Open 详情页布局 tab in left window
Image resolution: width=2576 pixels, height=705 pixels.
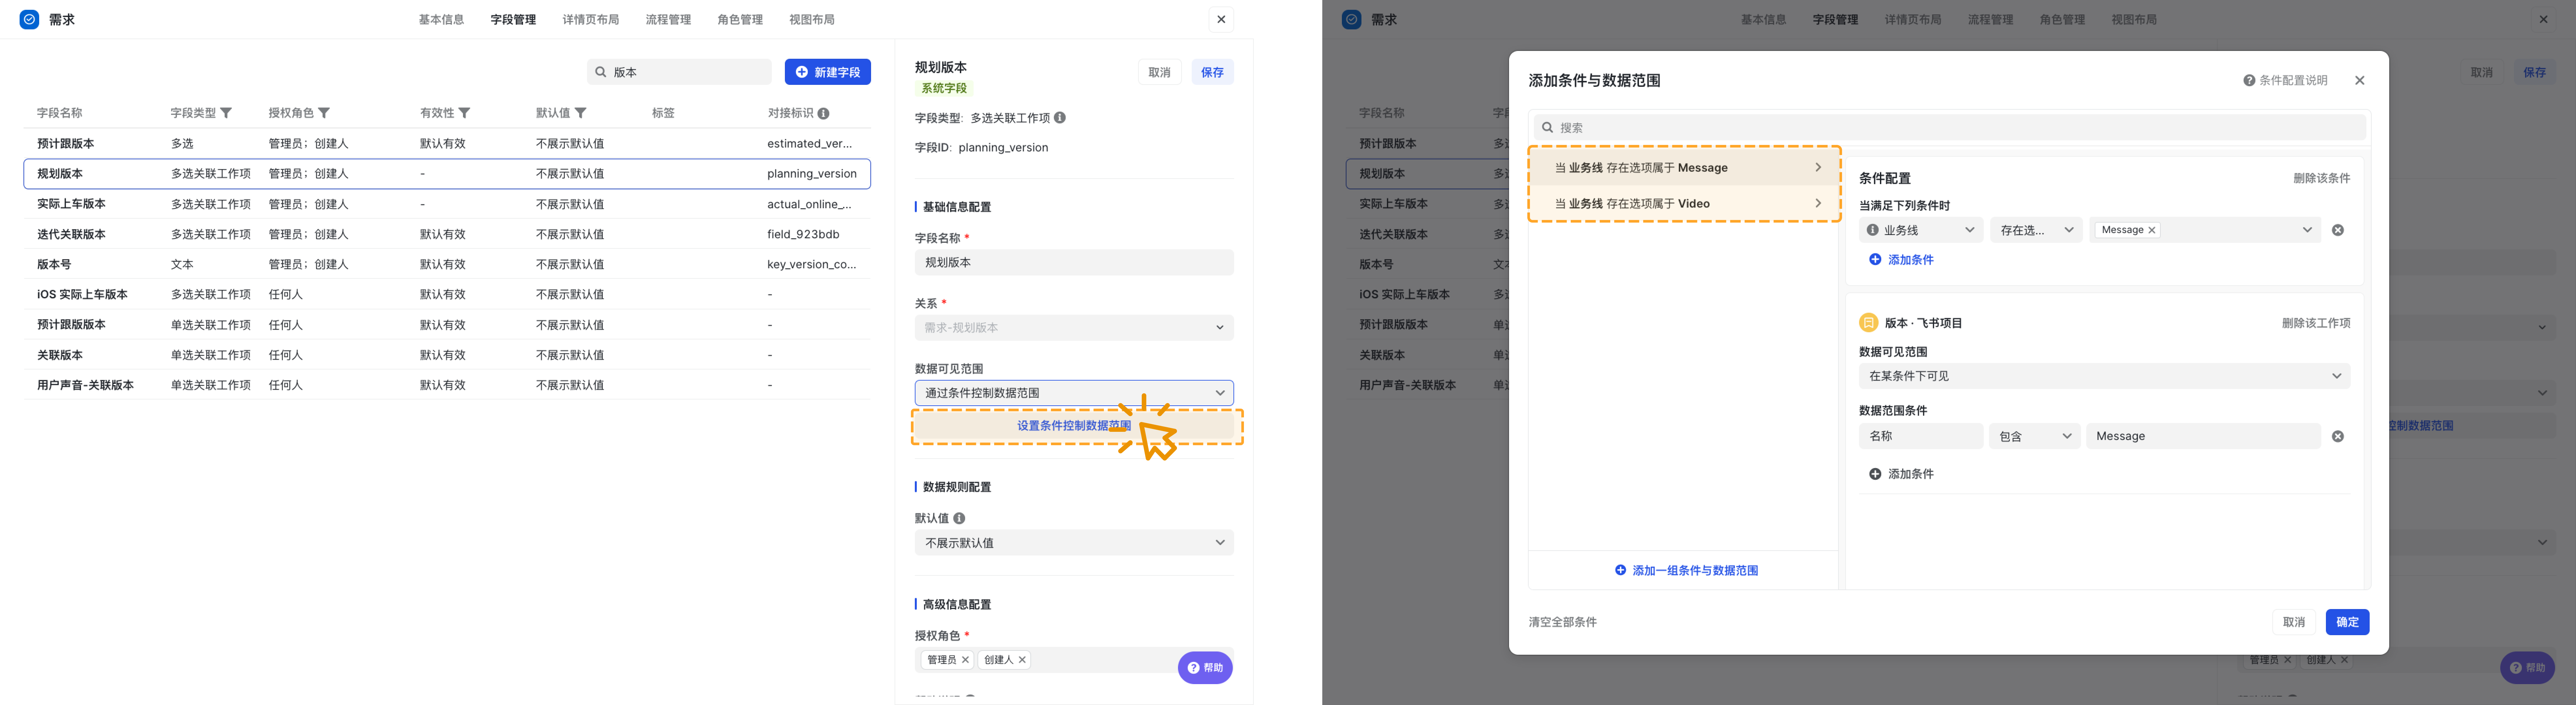[591, 19]
